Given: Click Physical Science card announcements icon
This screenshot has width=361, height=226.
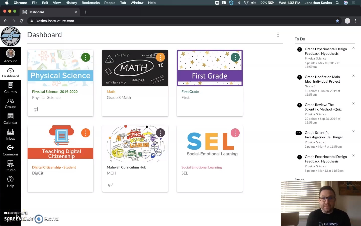Looking at the screenshot, I should [x=36, y=109].
